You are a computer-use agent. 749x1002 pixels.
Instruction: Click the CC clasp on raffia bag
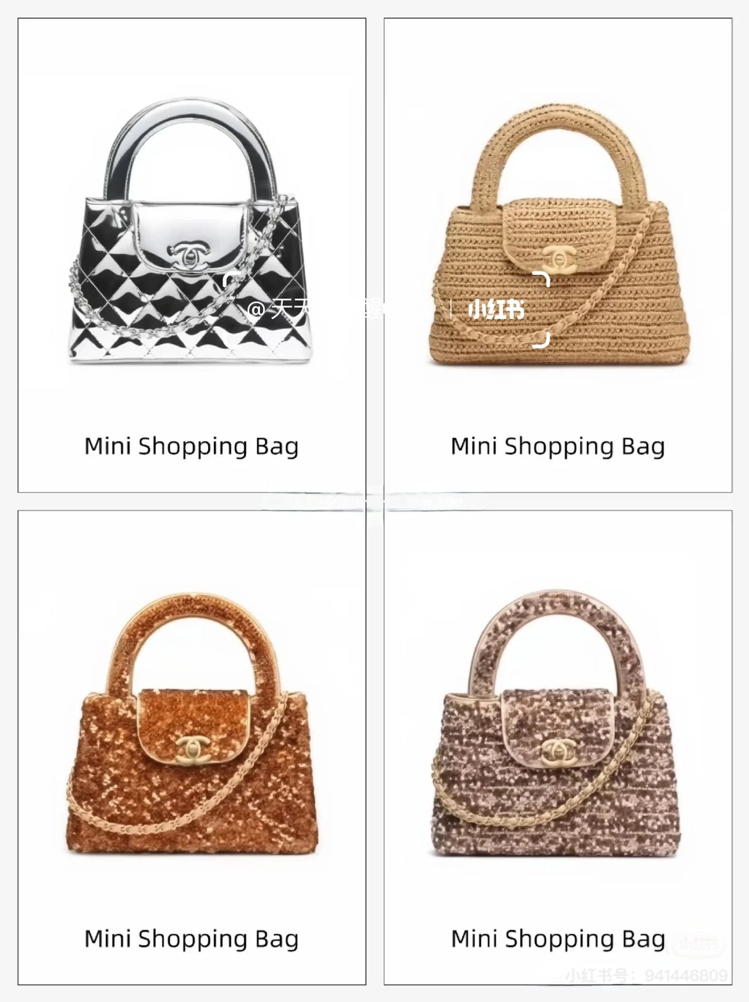click(x=559, y=258)
